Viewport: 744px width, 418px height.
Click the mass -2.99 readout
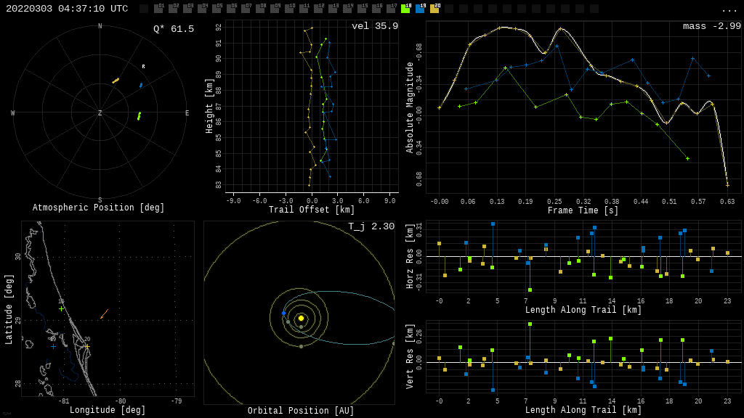coord(711,26)
